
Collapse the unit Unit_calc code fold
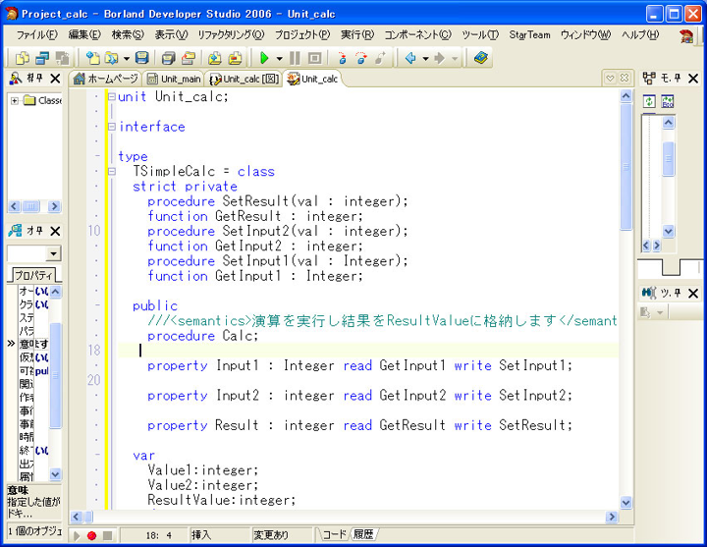111,96
